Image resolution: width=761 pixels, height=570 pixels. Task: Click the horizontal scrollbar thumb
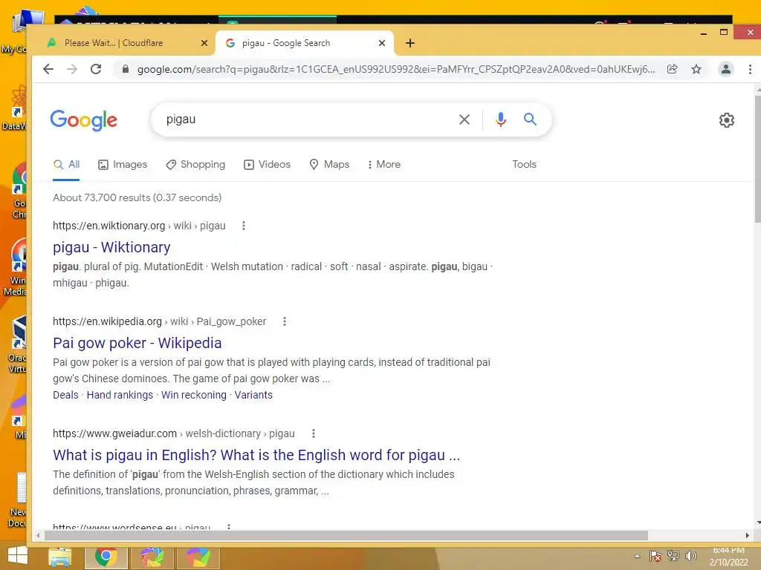point(346,536)
